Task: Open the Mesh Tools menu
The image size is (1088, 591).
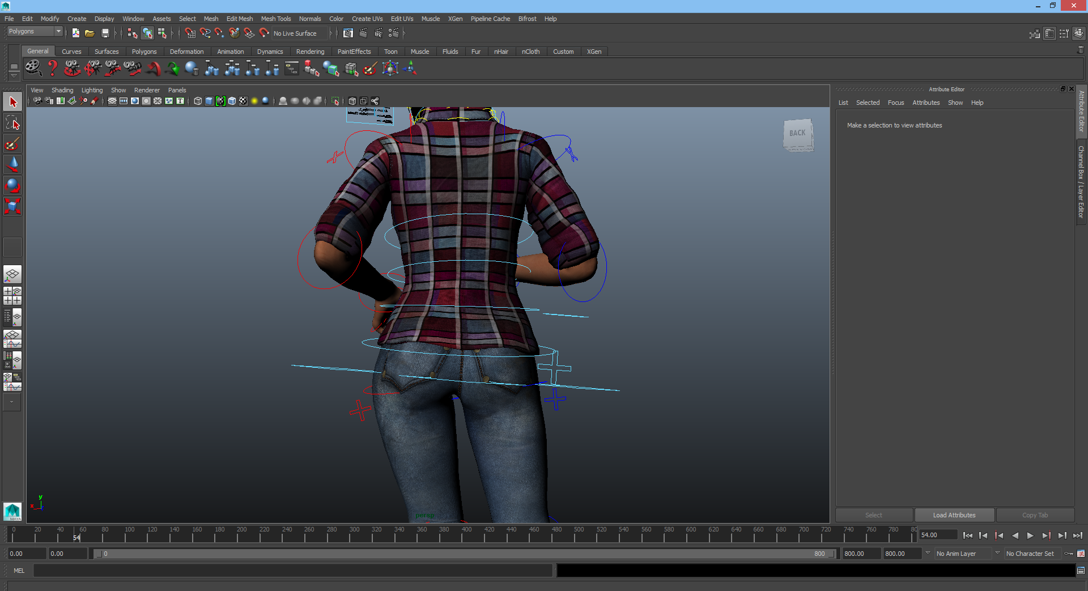Action: pyautogui.click(x=275, y=19)
